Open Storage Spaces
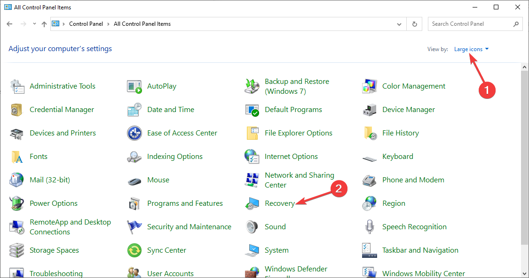The image size is (529, 278). (x=54, y=250)
